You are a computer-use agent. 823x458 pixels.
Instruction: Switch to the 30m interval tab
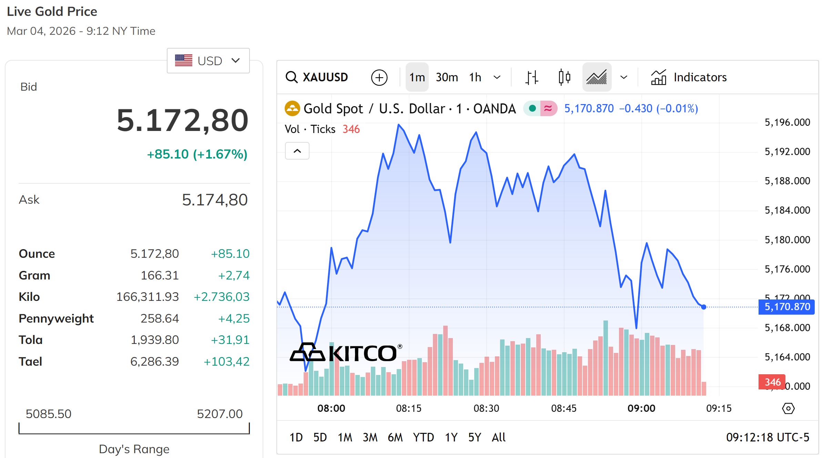click(446, 77)
